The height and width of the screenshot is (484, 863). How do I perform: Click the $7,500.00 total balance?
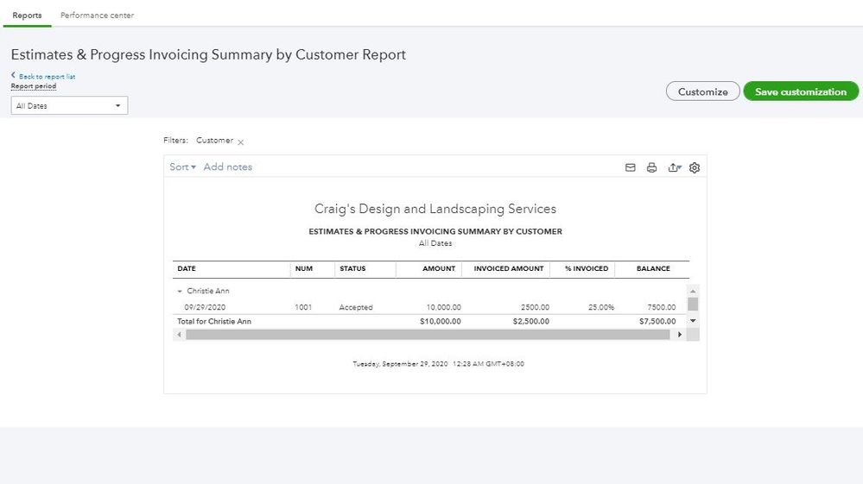[657, 322]
